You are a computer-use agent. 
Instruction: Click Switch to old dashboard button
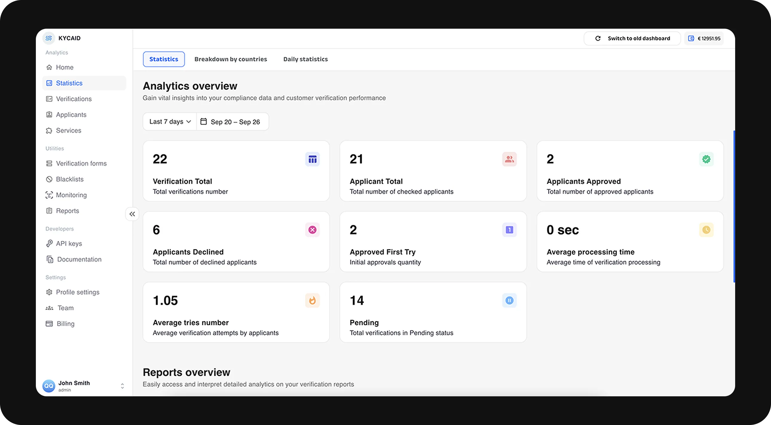click(632, 38)
